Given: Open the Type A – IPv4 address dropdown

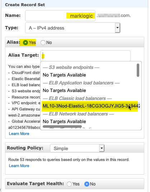Looking at the screenshot, I should [73, 28].
